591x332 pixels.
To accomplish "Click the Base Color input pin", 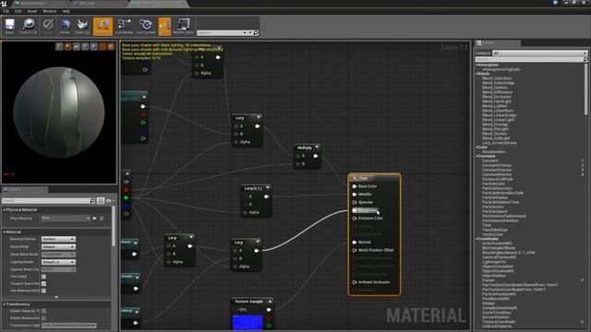I will 355,186.
